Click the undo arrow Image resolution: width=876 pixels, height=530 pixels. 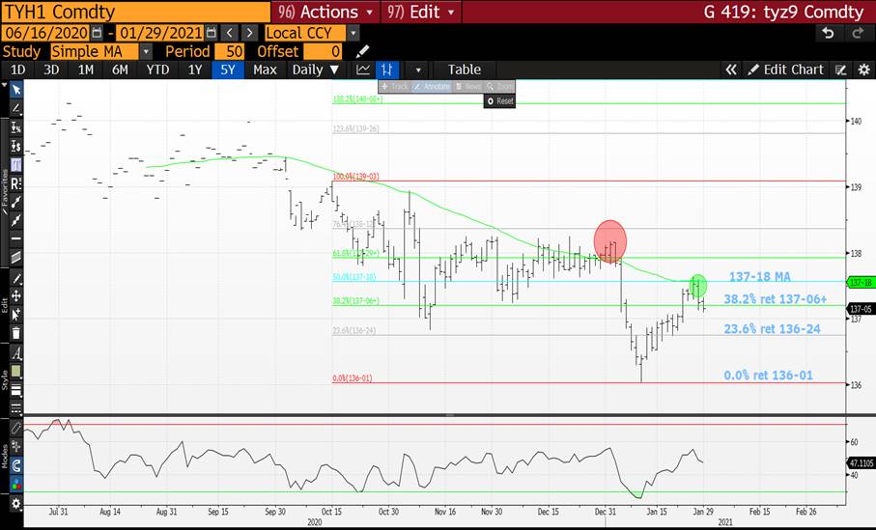pos(828,33)
